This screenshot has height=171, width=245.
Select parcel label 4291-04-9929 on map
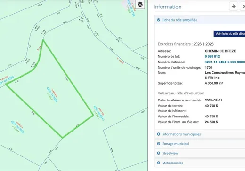(x=17, y=127)
